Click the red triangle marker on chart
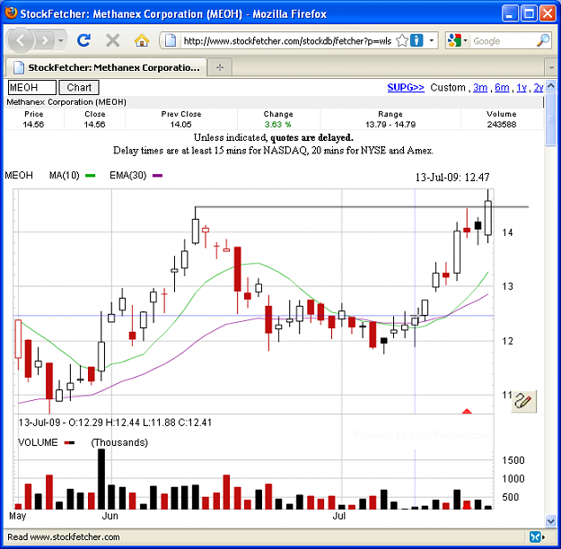561x549 pixels. coord(467,412)
